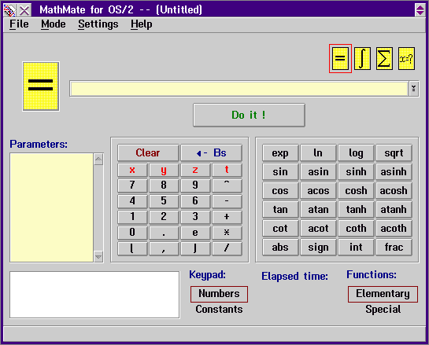Click Parameters list scrollbar down arrow
429x345 pixels.
[x=98, y=257]
